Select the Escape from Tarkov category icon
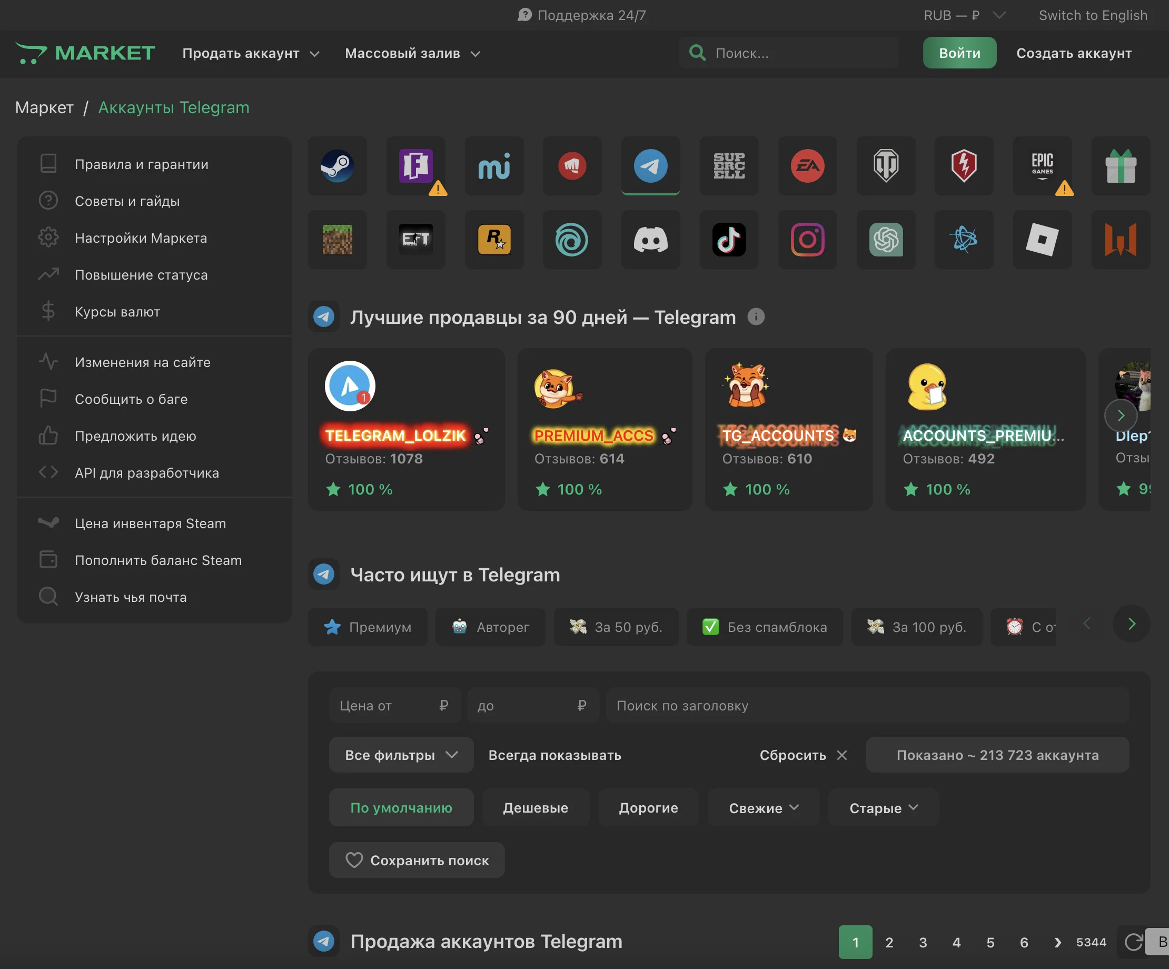 (x=416, y=240)
